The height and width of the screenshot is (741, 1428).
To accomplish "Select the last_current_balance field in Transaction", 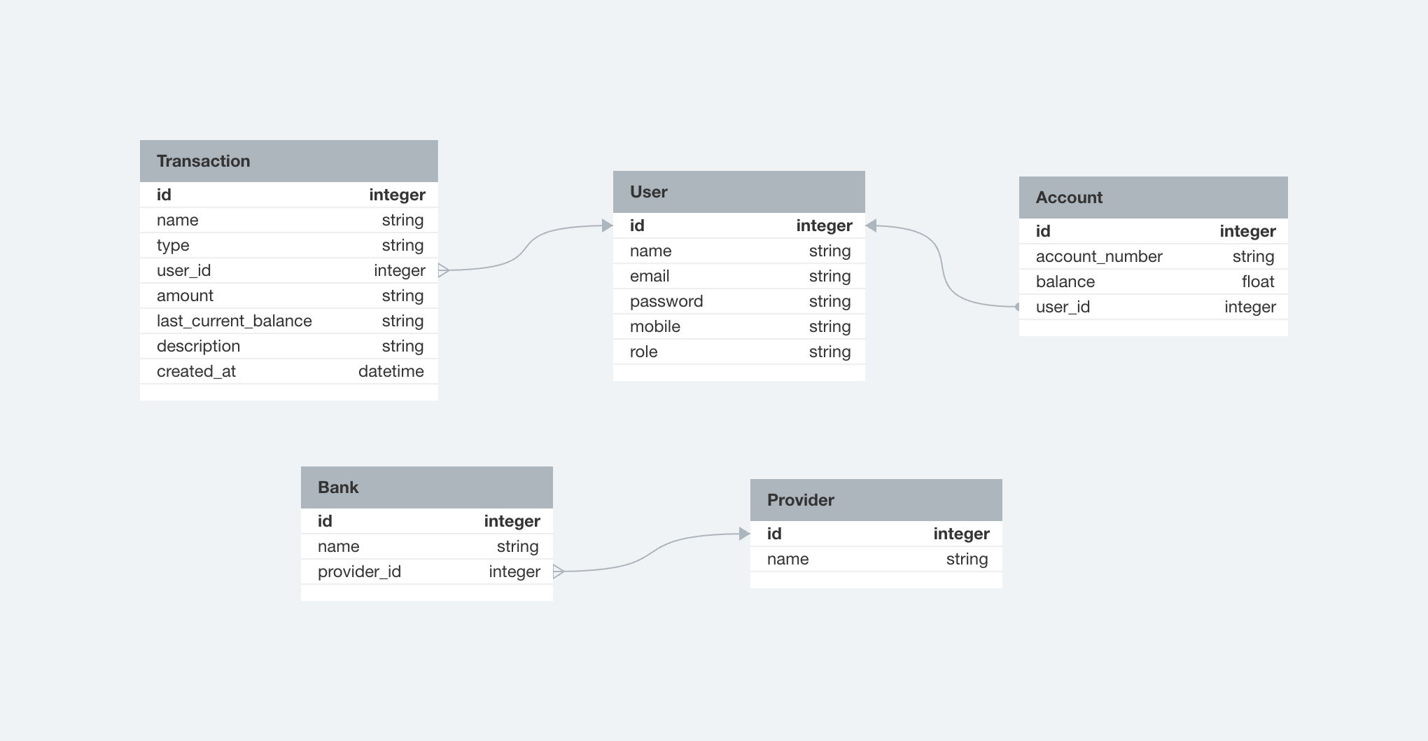I will 288,321.
